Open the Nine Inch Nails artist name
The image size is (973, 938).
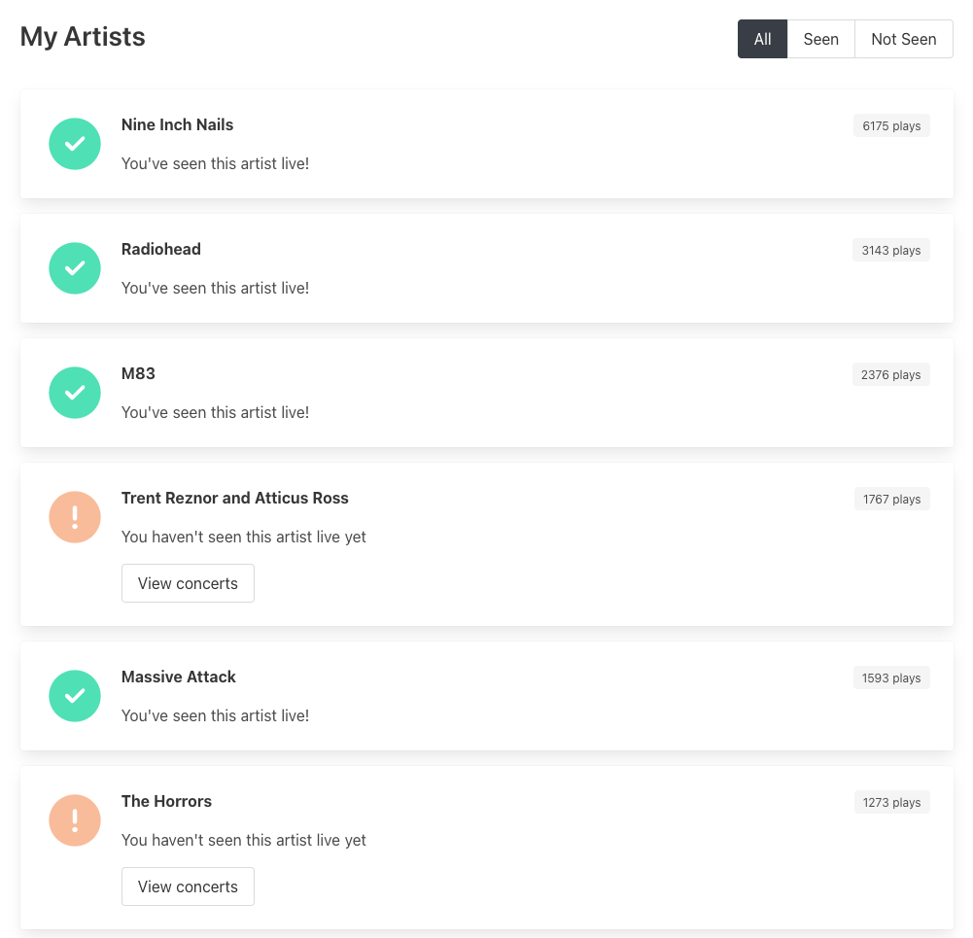tap(176, 124)
